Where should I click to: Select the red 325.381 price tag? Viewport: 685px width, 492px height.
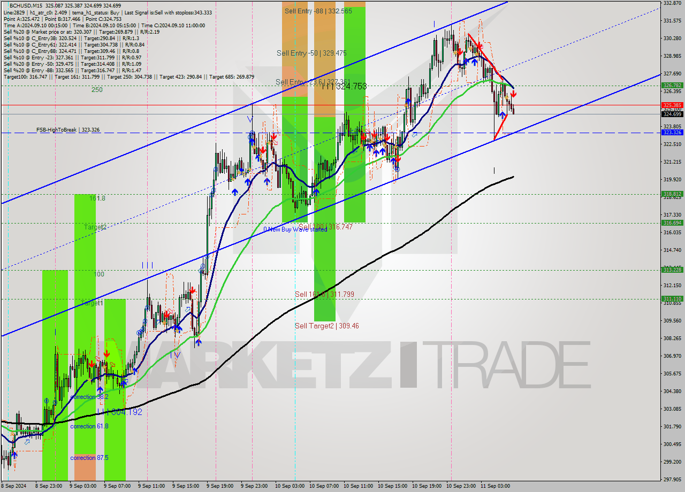point(672,105)
